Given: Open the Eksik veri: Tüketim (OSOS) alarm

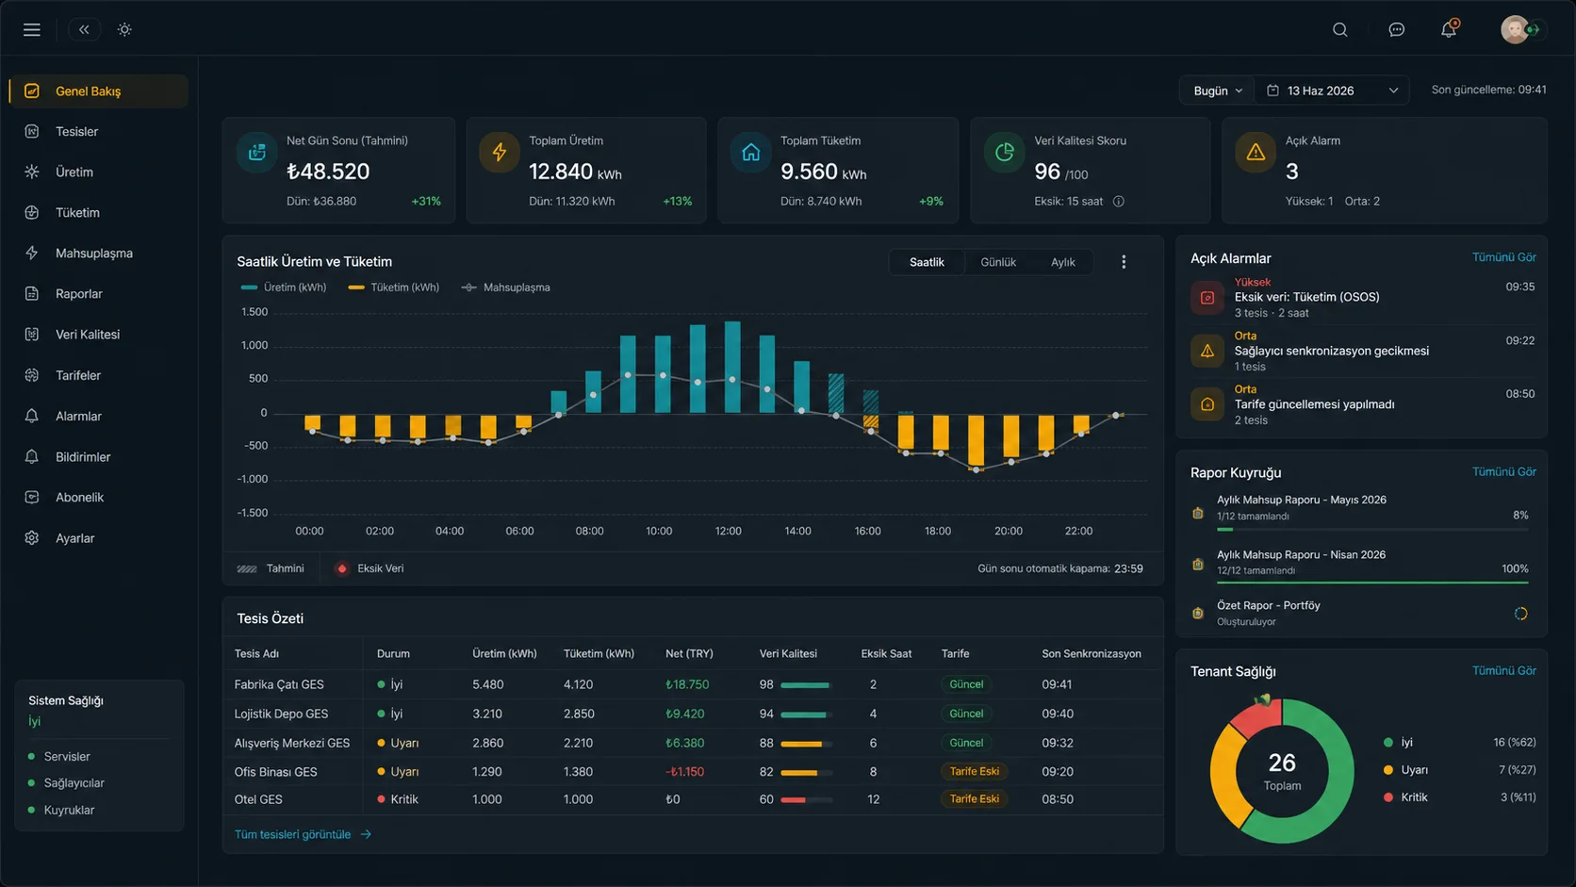Looking at the screenshot, I should [x=1362, y=298].
